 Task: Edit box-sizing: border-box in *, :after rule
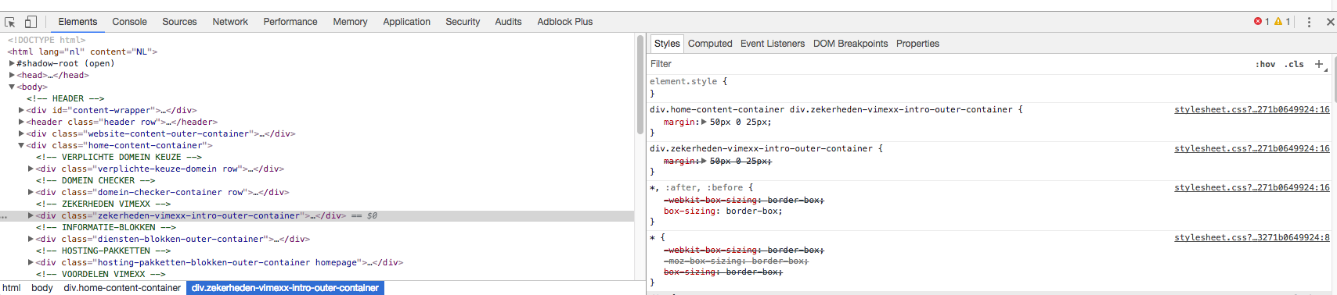coord(723,211)
